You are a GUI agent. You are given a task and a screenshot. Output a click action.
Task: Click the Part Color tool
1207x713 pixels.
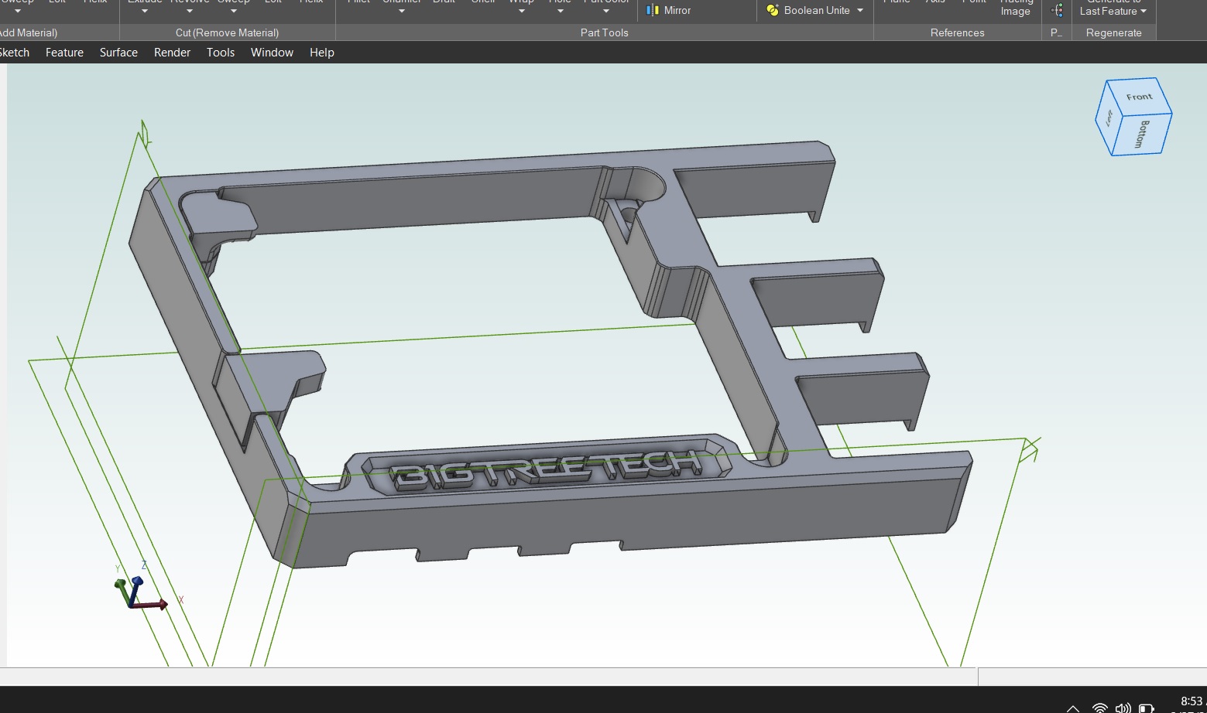[x=605, y=4]
